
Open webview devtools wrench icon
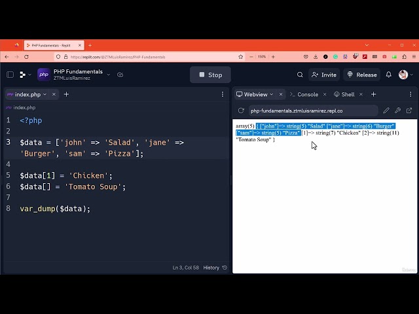pyautogui.click(x=397, y=111)
